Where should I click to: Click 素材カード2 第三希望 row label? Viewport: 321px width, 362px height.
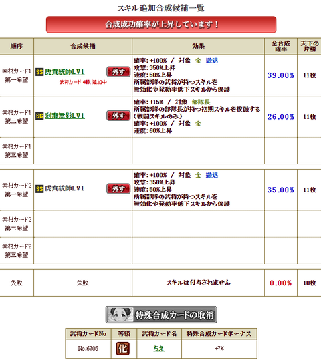point(17,250)
